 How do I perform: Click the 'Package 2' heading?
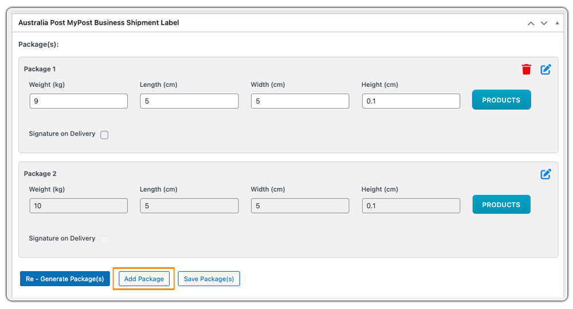tap(40, 173)
